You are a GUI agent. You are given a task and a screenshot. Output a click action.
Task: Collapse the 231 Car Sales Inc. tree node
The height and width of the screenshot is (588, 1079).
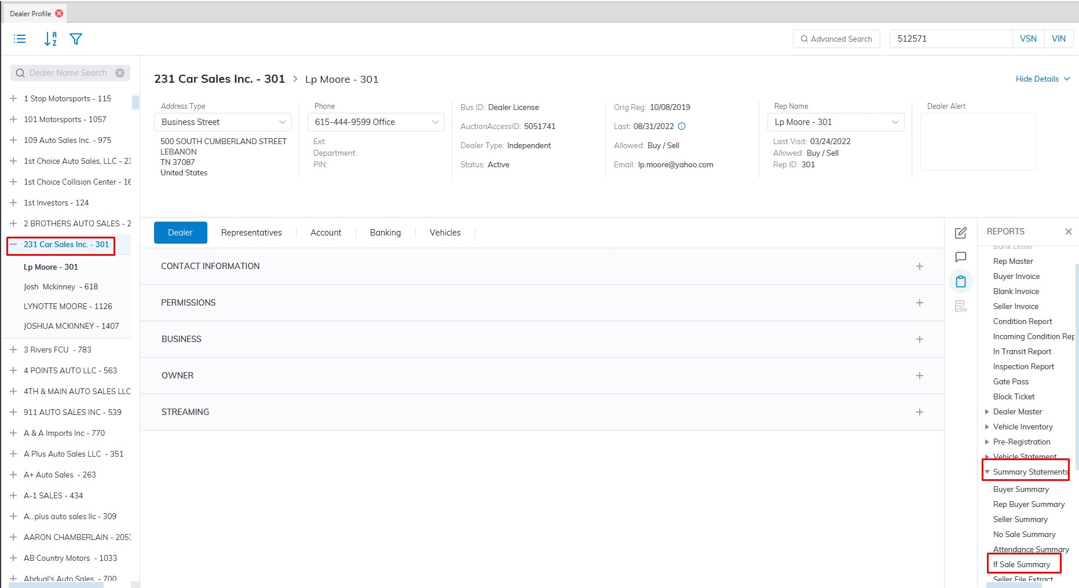pos(13,245)
